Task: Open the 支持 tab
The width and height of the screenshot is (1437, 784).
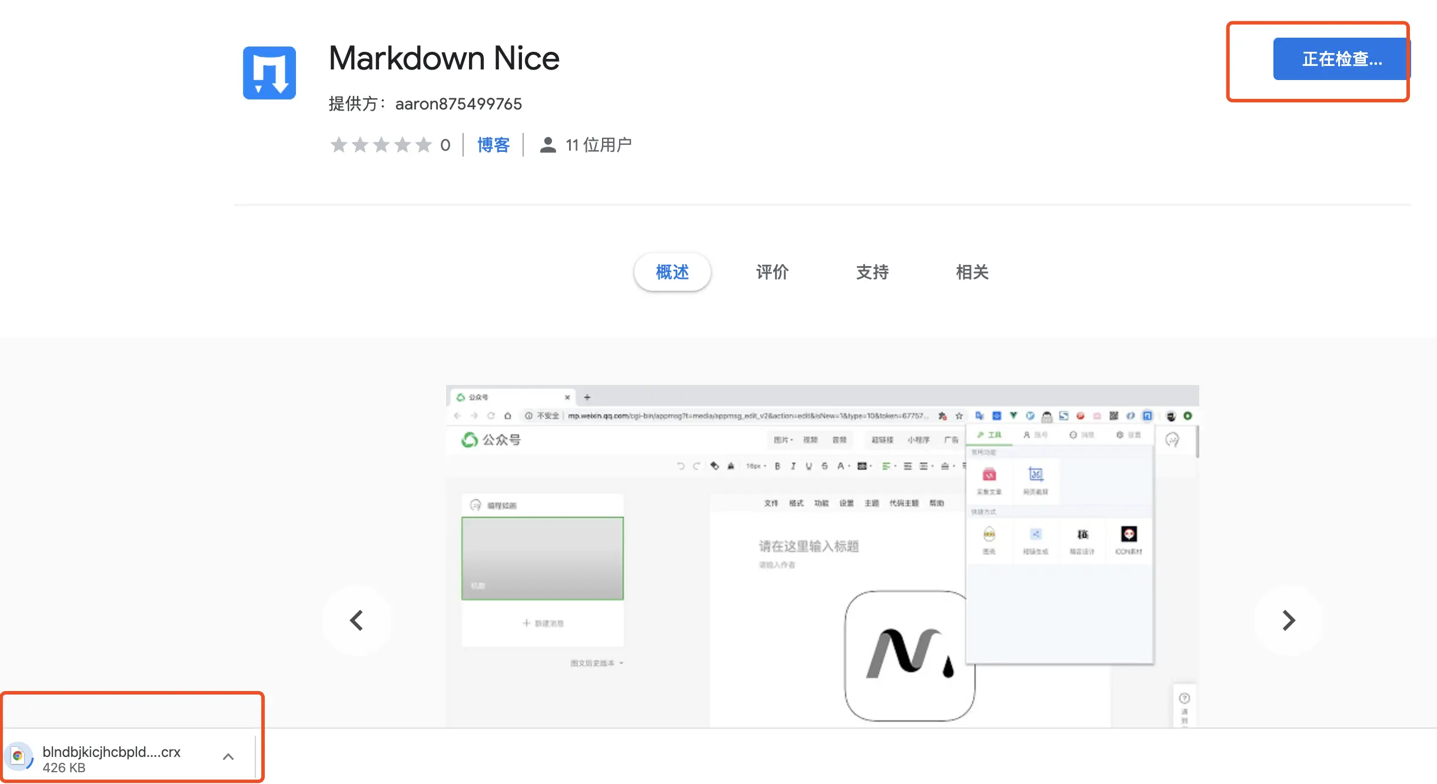Action: 872,272
